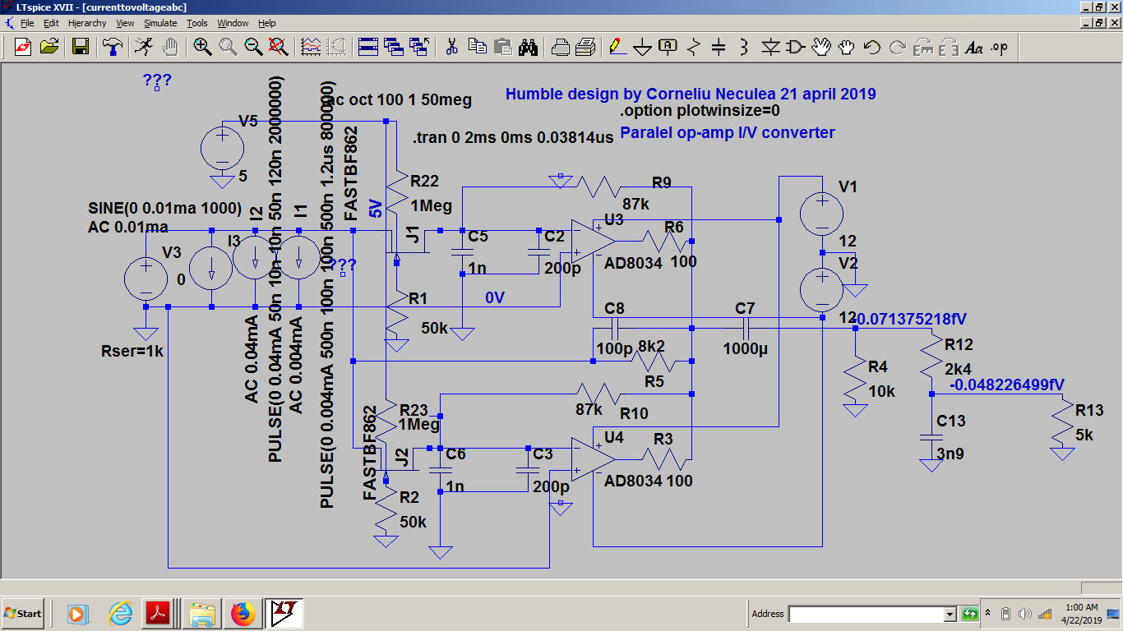The width and height of the screenshot is (1123, 631).
Task: Click the Cascade Windows toolbar icon
Action: (x=393, y=47)
